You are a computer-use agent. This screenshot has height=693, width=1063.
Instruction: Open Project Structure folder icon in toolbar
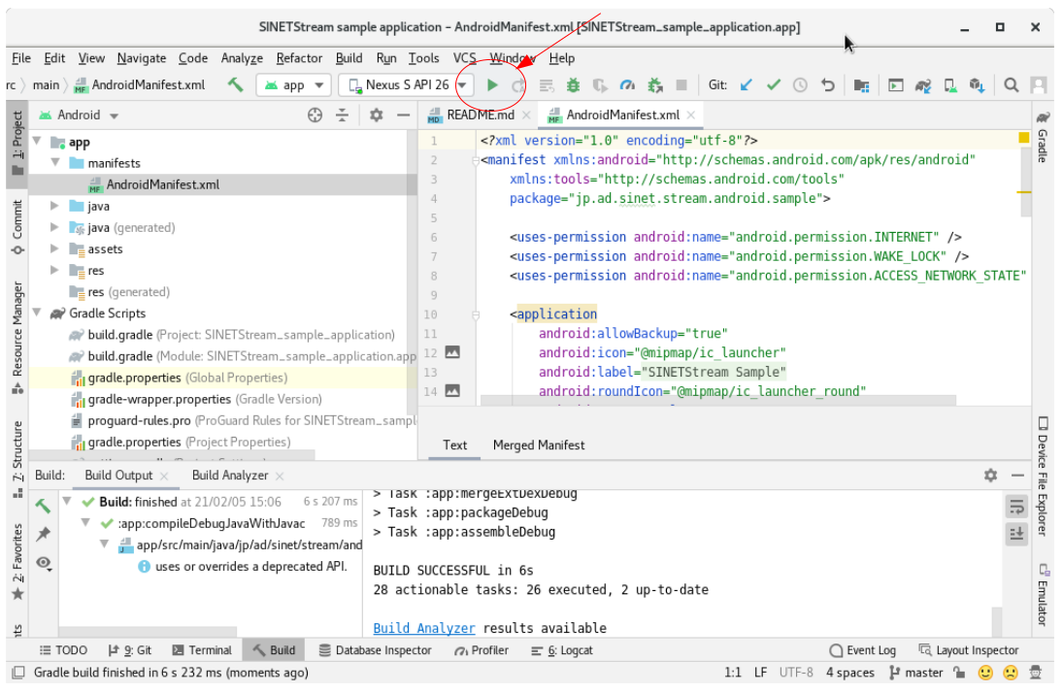[x=862, y=85]
